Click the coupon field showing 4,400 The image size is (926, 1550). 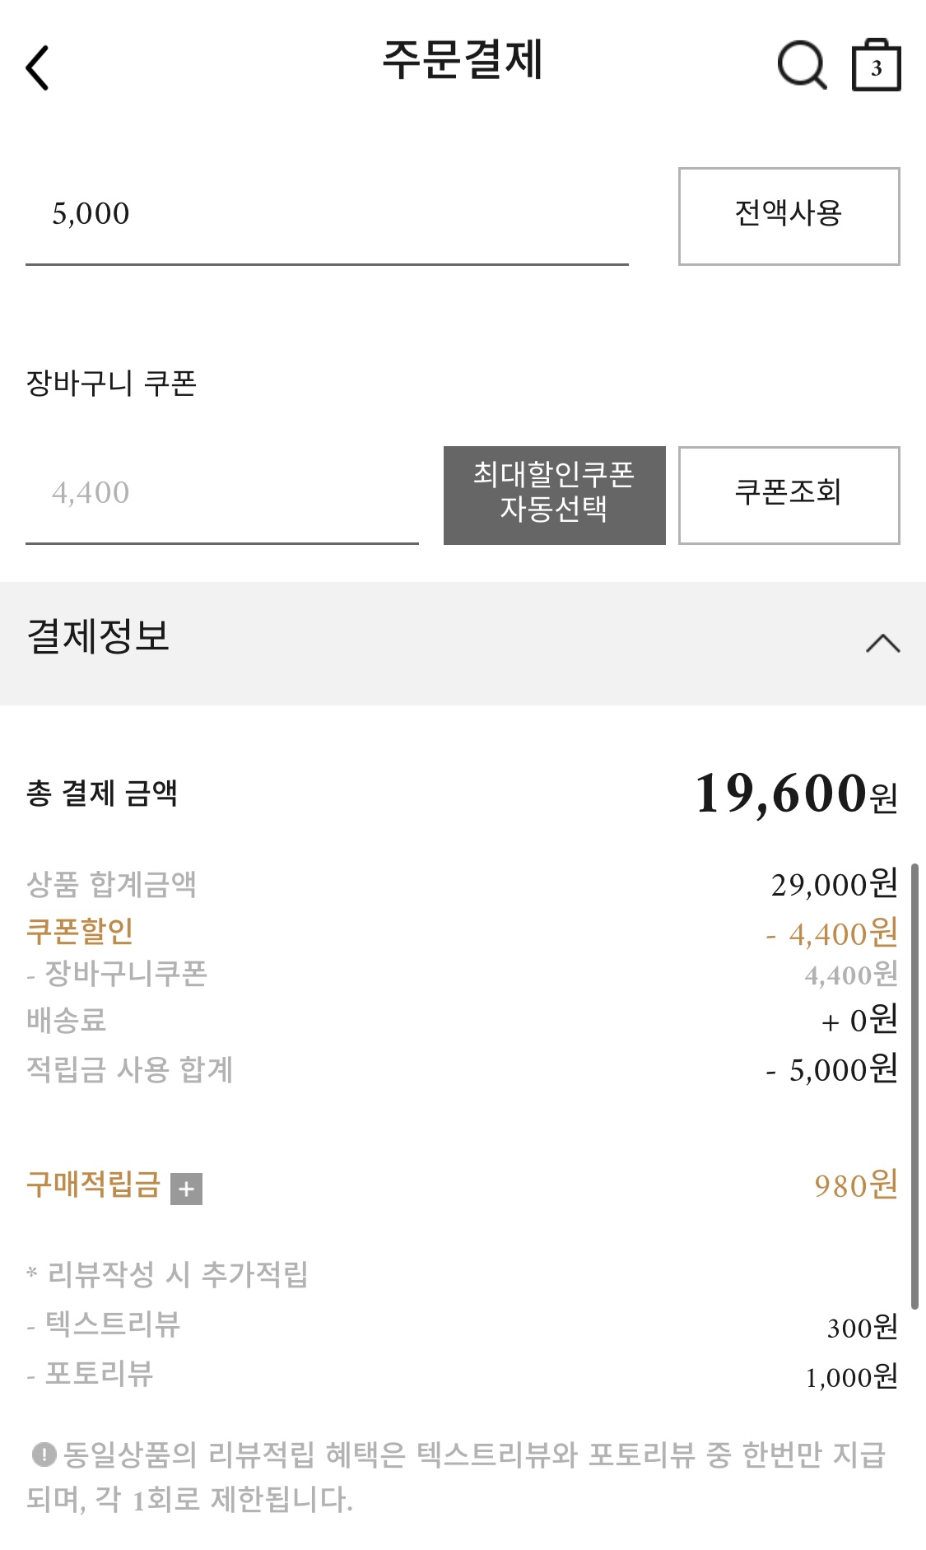click(x=222, y=495)
